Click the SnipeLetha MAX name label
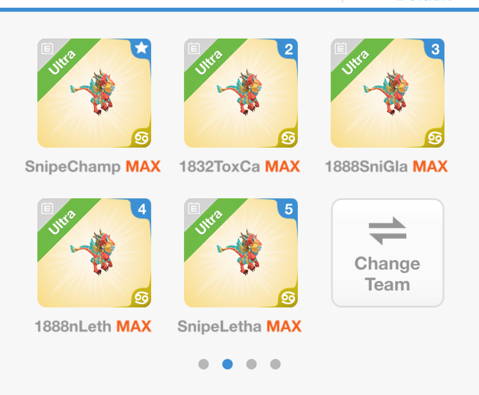 click(x=239, y=326)
